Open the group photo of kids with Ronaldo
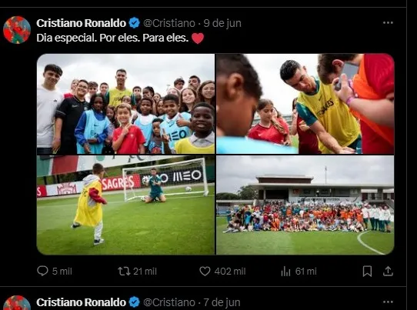Image resolution: width=417 pixels, height=310 pixels. point(125,104)
